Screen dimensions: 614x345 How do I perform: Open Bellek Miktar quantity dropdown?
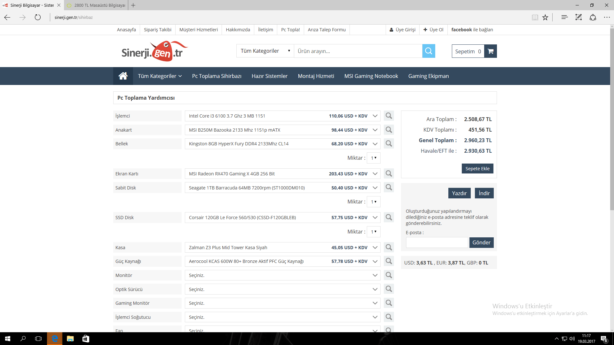(x=374, y=158)
